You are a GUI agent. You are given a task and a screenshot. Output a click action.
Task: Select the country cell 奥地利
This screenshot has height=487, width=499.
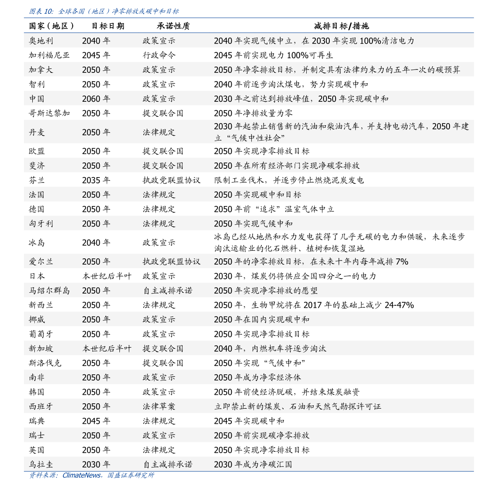(x=41, y=41)
